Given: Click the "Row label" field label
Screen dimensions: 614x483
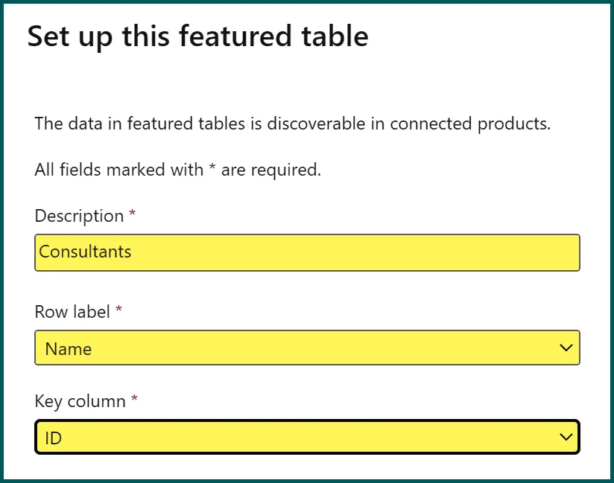Looking at the screenshot, I should (x=72, y=312).
